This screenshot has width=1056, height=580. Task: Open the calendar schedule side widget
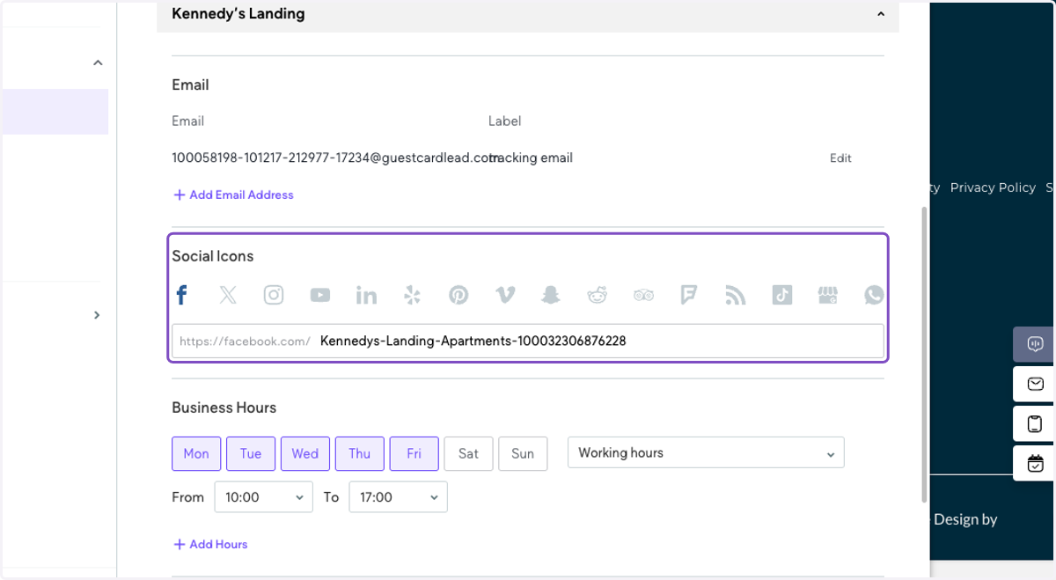pos(1035,463)
